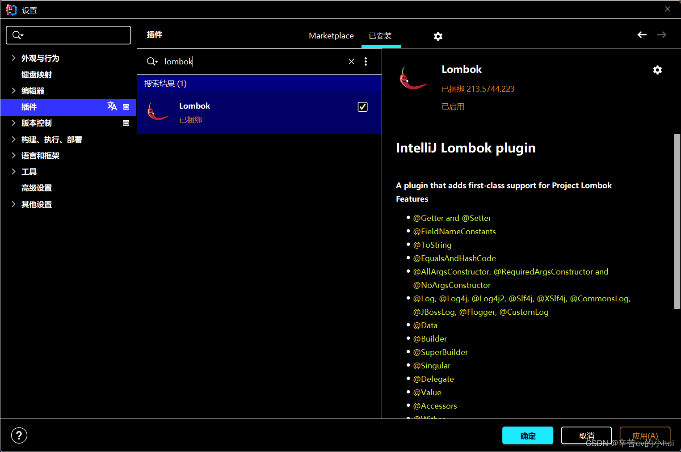Click the small panel icon beside 版本控制

coord(126,123)
